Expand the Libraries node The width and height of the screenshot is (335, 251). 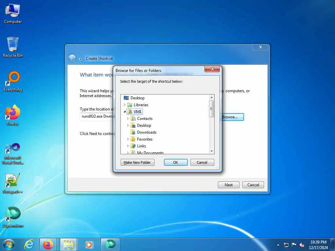tap(125, 105)
